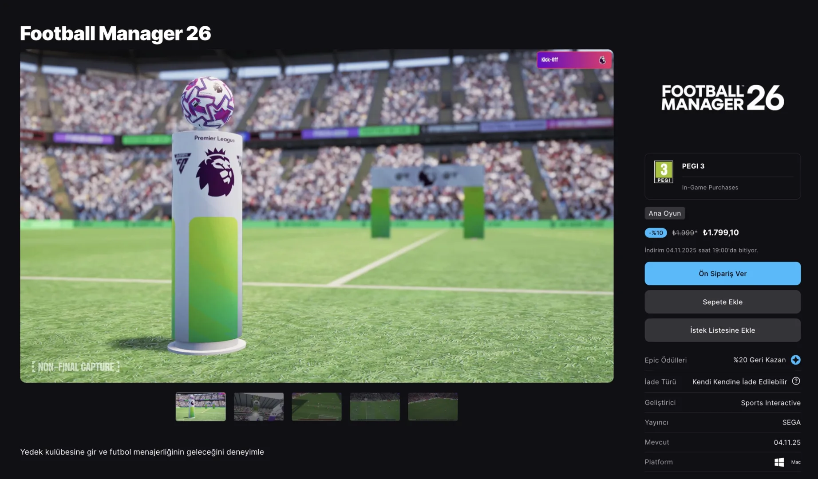Click the Epic Rewards star icon
This screenshot has height=479, width=818.
795,360
